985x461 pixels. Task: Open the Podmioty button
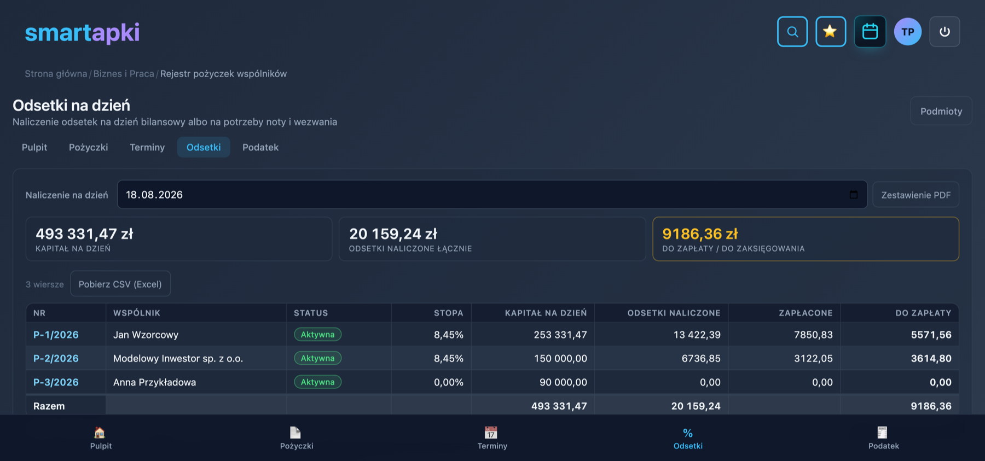click(x=941, y=111)
